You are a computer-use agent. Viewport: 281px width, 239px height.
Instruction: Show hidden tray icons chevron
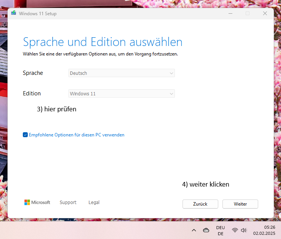point(194,230)
